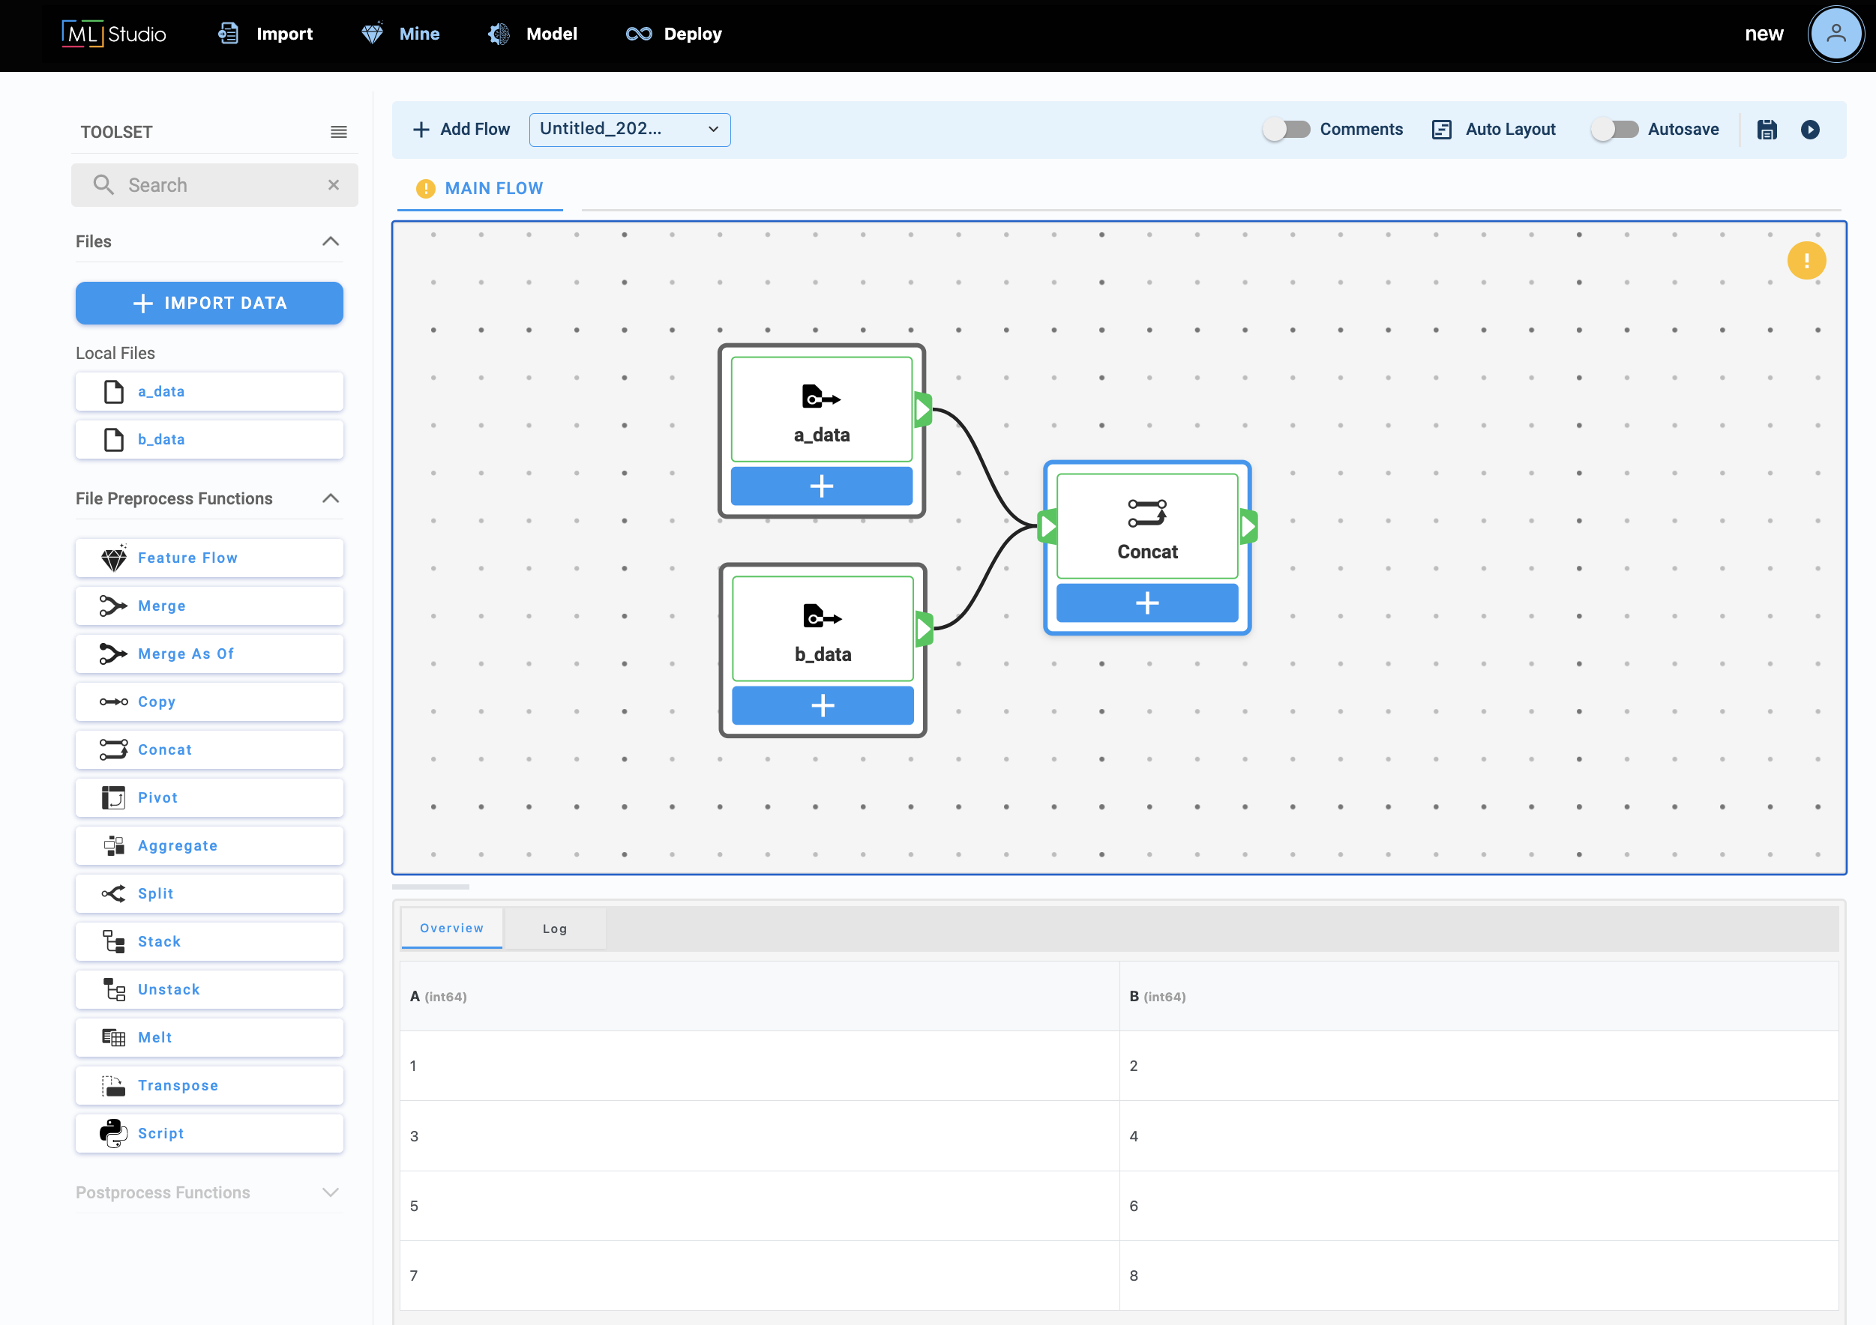Toggle the Comments switch
The image size is (1876, 1325).
[x=1286, y=130]
